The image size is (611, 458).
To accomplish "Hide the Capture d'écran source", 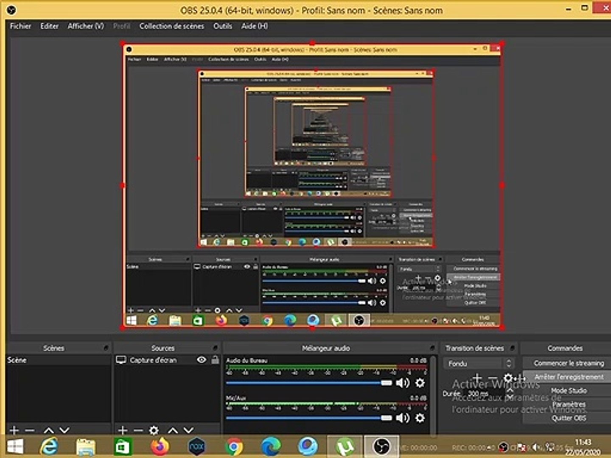I will click(x=202, y=360).
